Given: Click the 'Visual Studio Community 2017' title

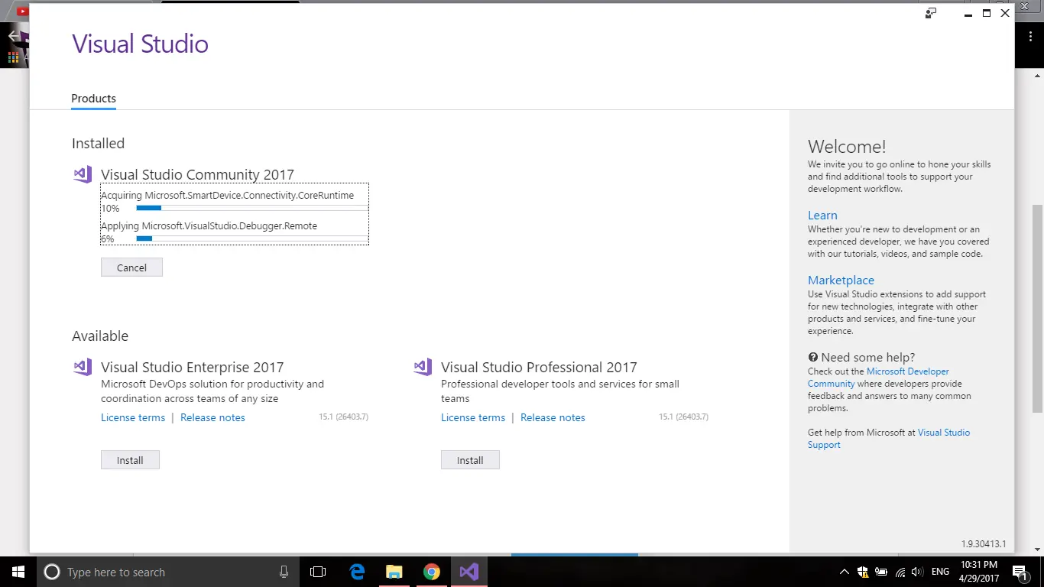Looking at the screenshot, I should (x=197, y=174).
